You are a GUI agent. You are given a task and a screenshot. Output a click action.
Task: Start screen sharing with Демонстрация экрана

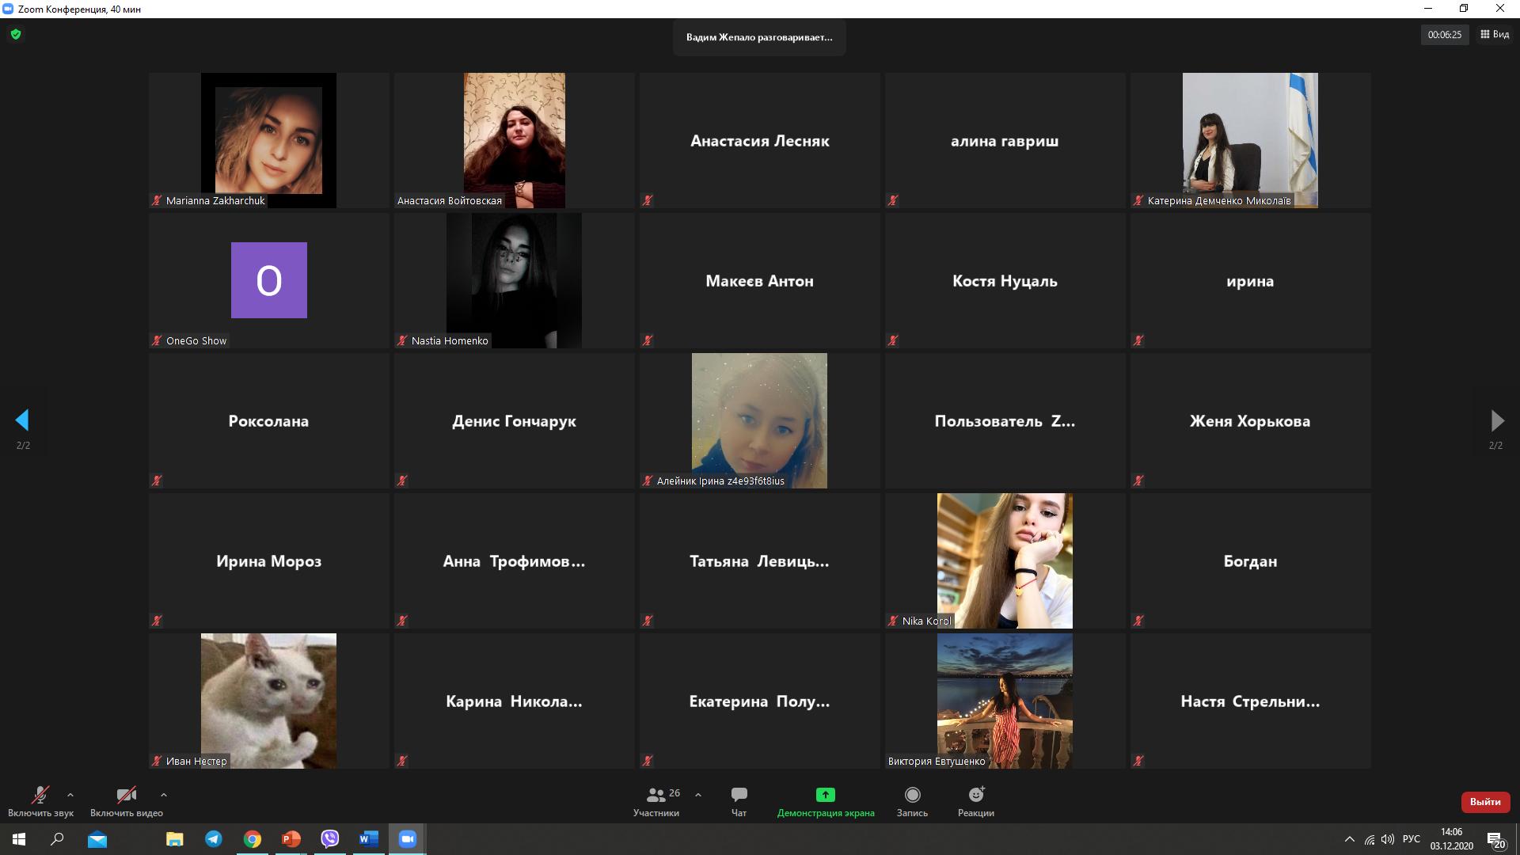(825, 795)
